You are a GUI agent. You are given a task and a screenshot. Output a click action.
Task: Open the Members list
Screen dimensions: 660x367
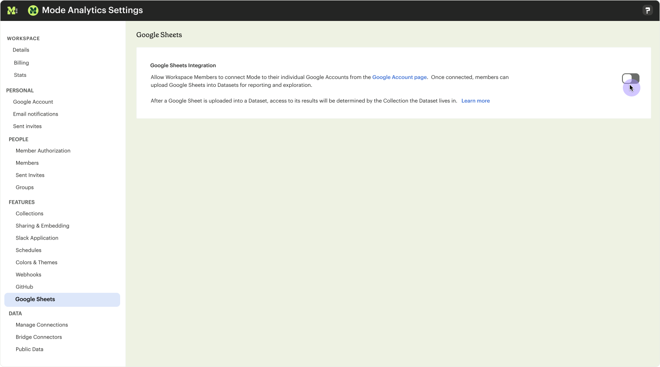point(27,163)
